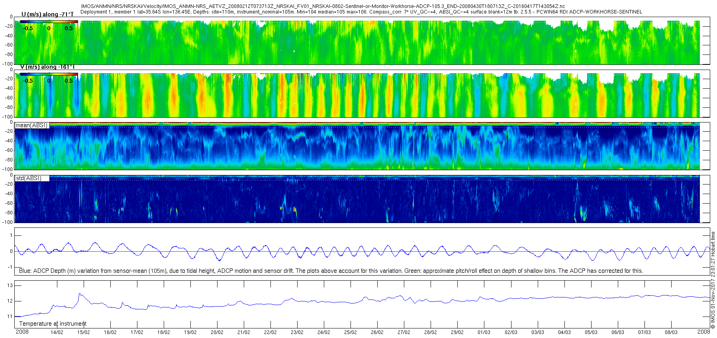Click the '24/02' date tick label
Screen dimensions: 717x338
point(324,332)
